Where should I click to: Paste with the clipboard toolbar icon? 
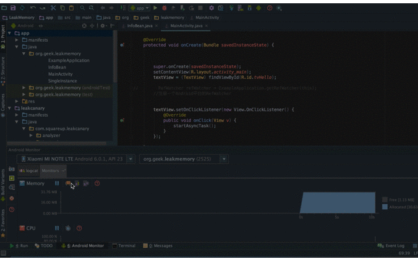point(71,8)
